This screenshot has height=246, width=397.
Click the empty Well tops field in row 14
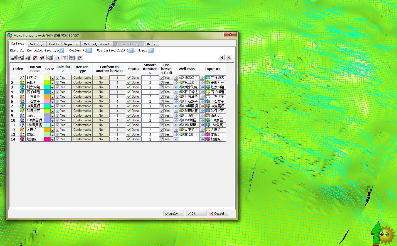189,139
